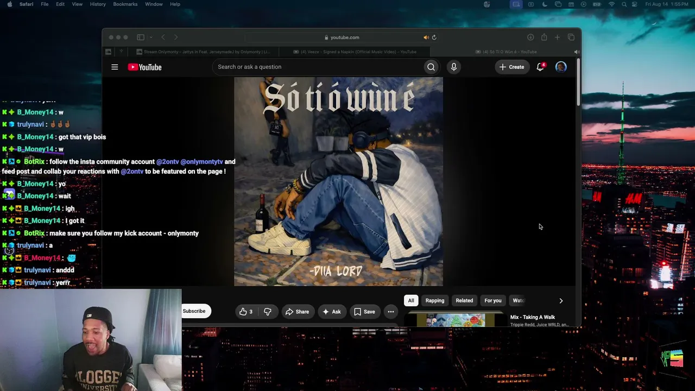The height and width of the screenshot is (391, 695).
Task: Open the Bookmarks menu
Action: [x=125, y=4]
